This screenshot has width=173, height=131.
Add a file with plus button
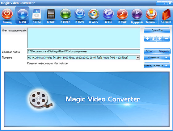click(160, 39)
